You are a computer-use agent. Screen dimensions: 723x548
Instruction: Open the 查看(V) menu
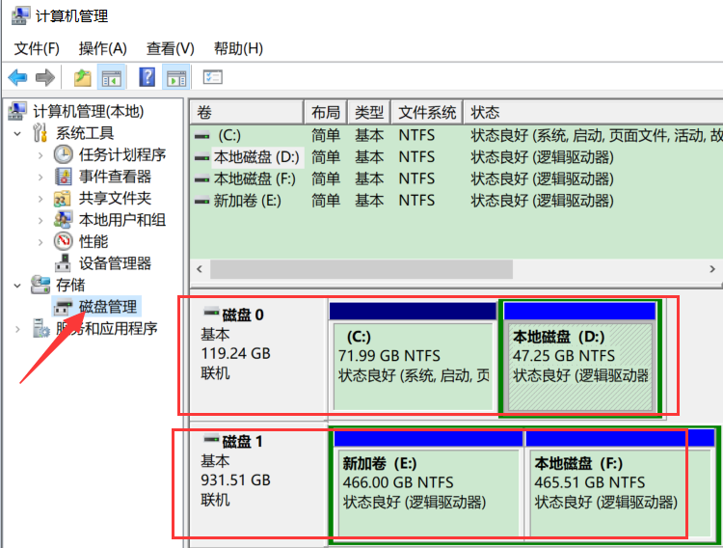click(170, 48)
